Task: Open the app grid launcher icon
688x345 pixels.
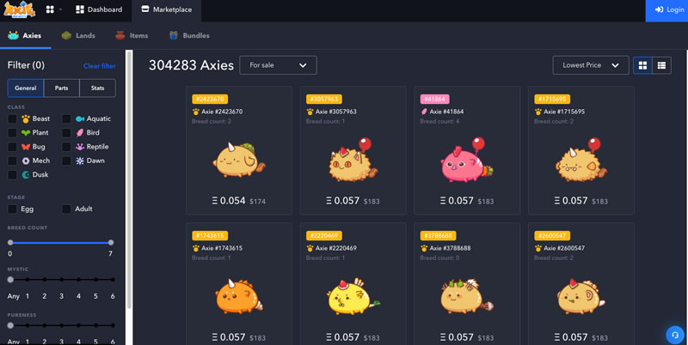Action: 50,9
